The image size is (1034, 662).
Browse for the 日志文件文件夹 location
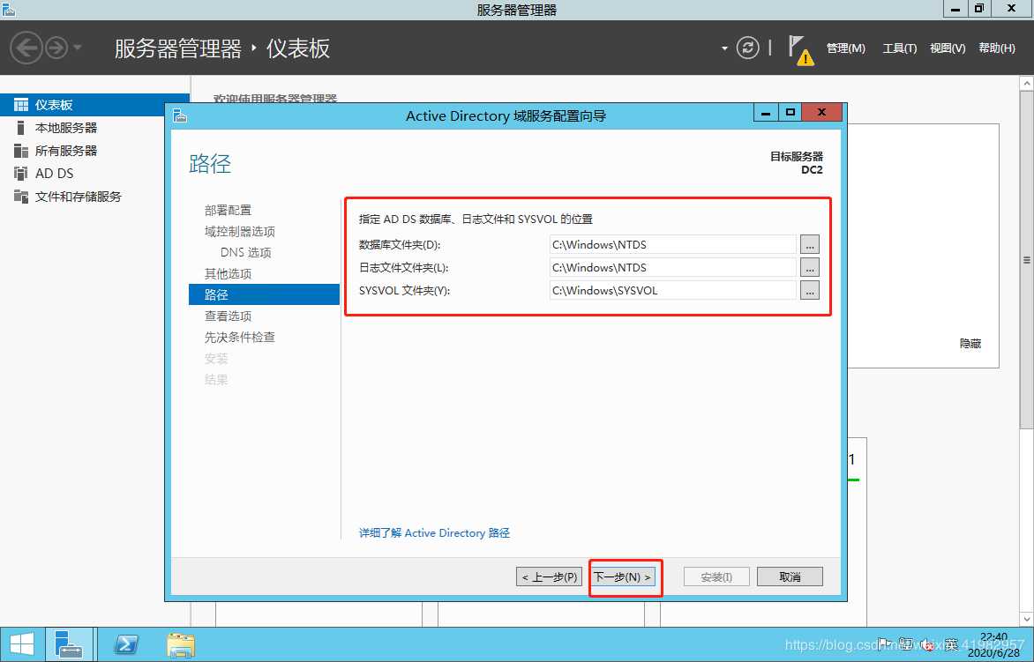(x=810, y=267)
